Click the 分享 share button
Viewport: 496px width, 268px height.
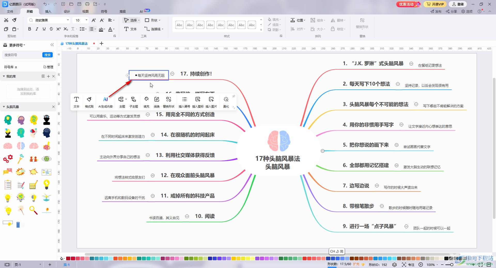(x=452, y=11)
